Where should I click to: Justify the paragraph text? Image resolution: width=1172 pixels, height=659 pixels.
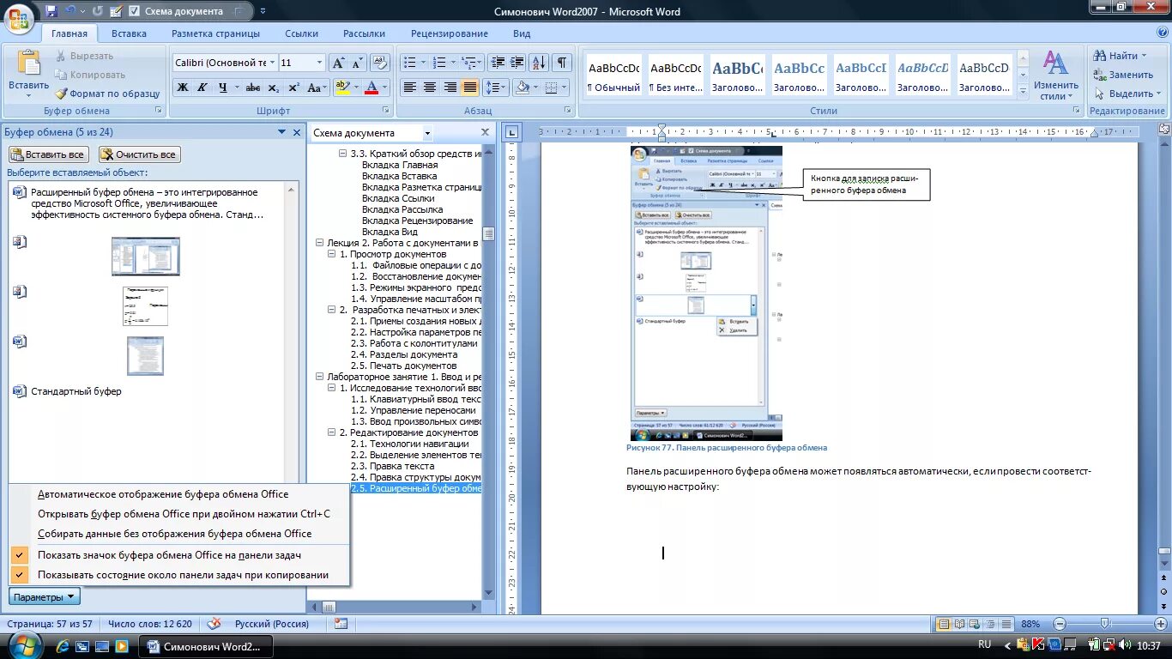(470, 88)
